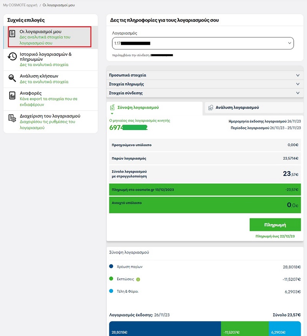Click the magnifier chart icon for Ανάλυση κλήσεων
The height and width of the screenshot is (336, 307).
pos(12,78)
